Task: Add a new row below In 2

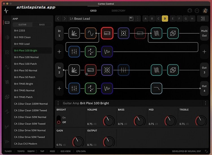Action: click(x=59, y=89)
